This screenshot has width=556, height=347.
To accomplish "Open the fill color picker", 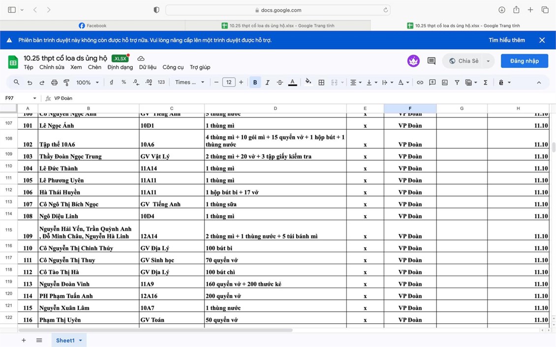I will (308, 83).
